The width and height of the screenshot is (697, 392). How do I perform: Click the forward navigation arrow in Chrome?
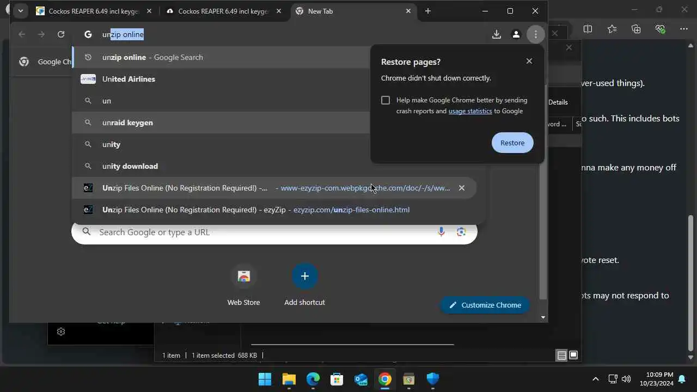click(x=41, y=34)
